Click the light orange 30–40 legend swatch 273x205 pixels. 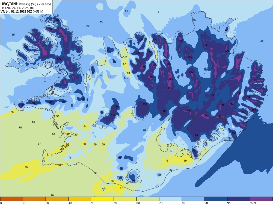click(x=80, y=199)
